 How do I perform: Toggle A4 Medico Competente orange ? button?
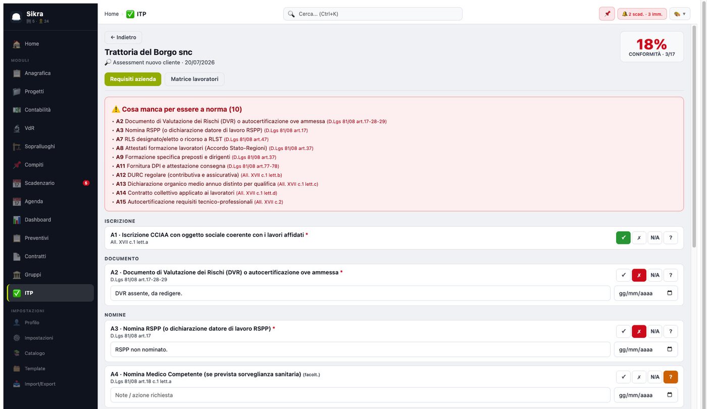pyautogui.click(x=671, y=377)
